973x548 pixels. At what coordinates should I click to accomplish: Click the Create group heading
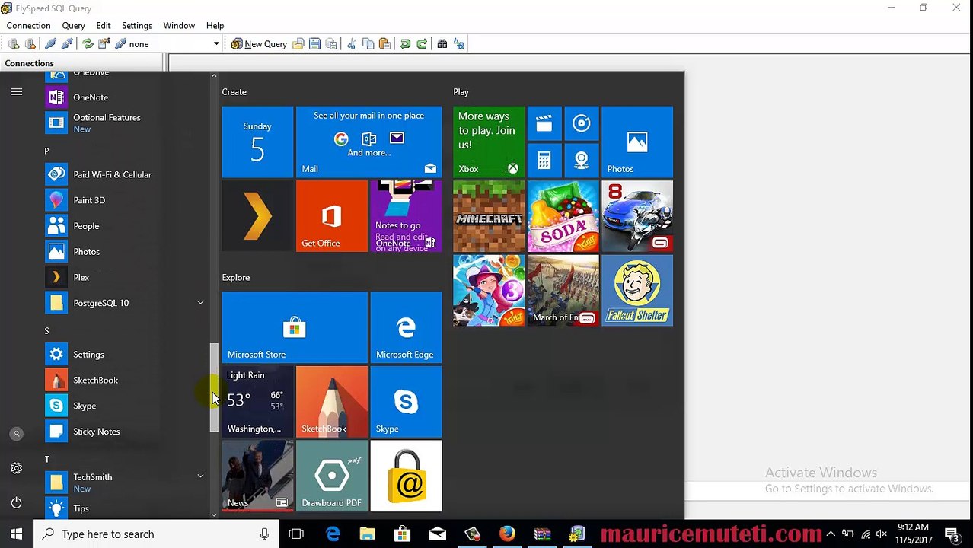(x=234, y=92)
